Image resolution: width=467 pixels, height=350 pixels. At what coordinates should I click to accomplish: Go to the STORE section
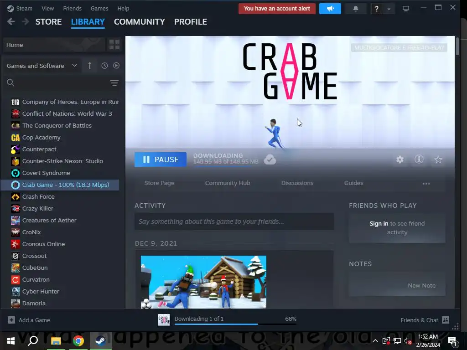48,22
